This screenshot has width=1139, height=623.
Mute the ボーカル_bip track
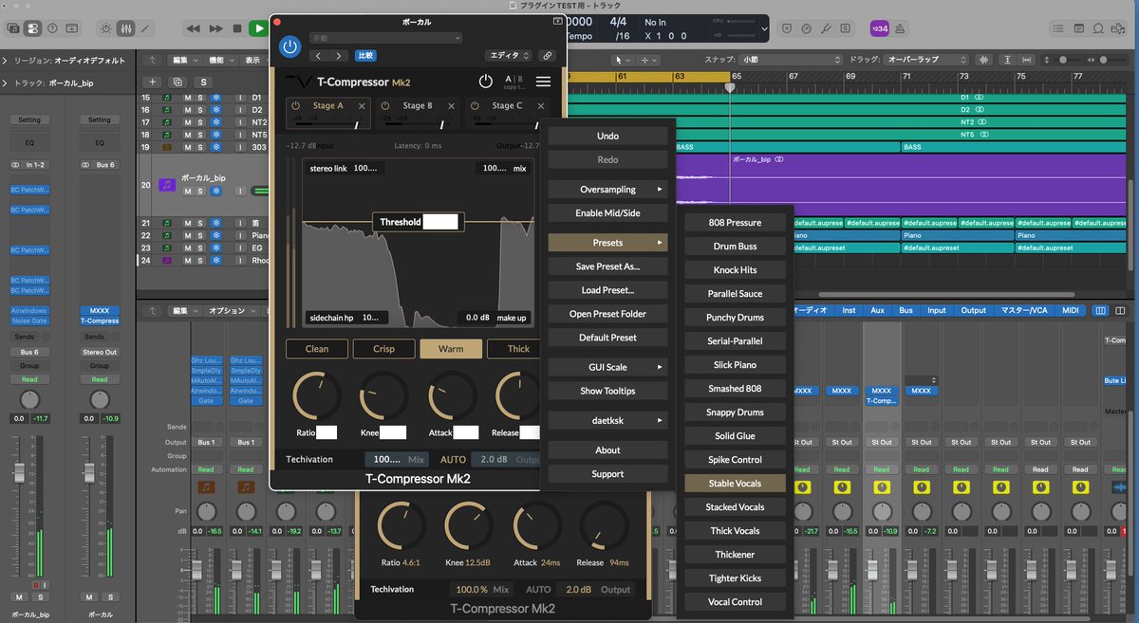click(188, 191)
